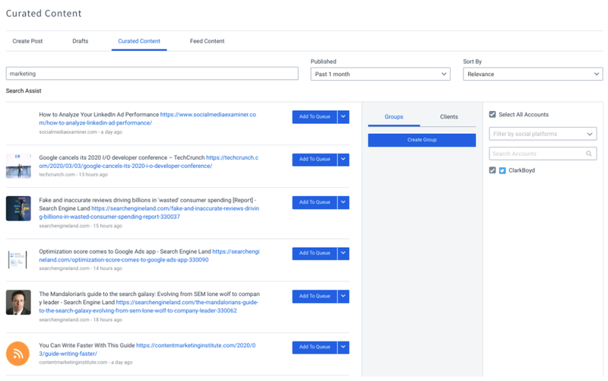Click 'searchengineland.com - 14 hours ago' text

[x=81, y=268]
